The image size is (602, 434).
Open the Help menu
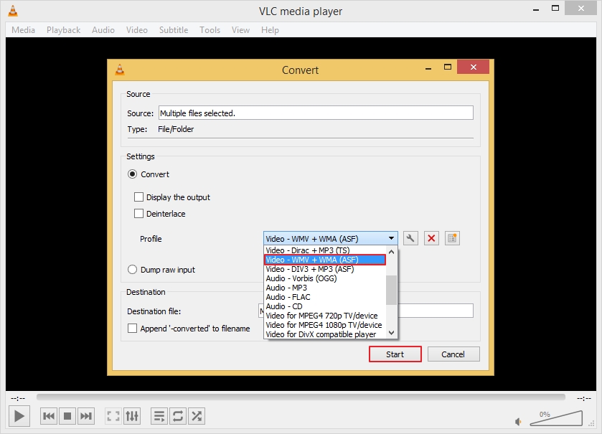click(270, 30)
